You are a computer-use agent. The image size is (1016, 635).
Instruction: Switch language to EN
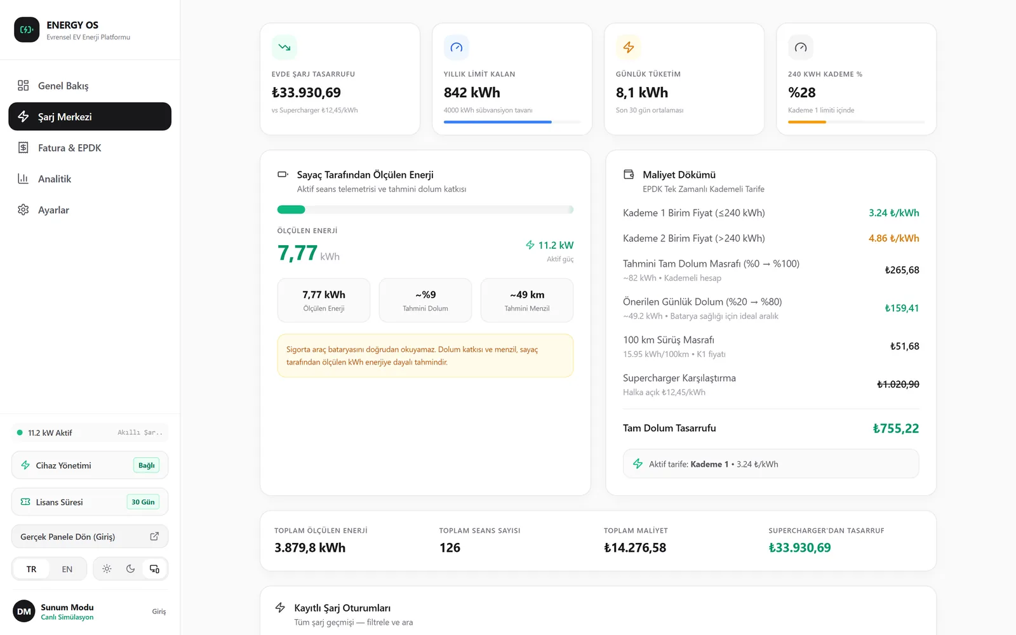(67, 569)
